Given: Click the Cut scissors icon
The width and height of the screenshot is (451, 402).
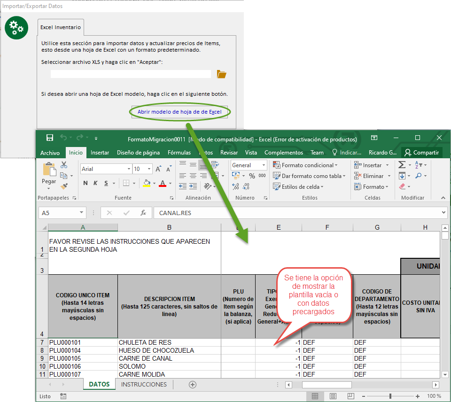Looking at the screenshot, I should [x=64, y=165].
